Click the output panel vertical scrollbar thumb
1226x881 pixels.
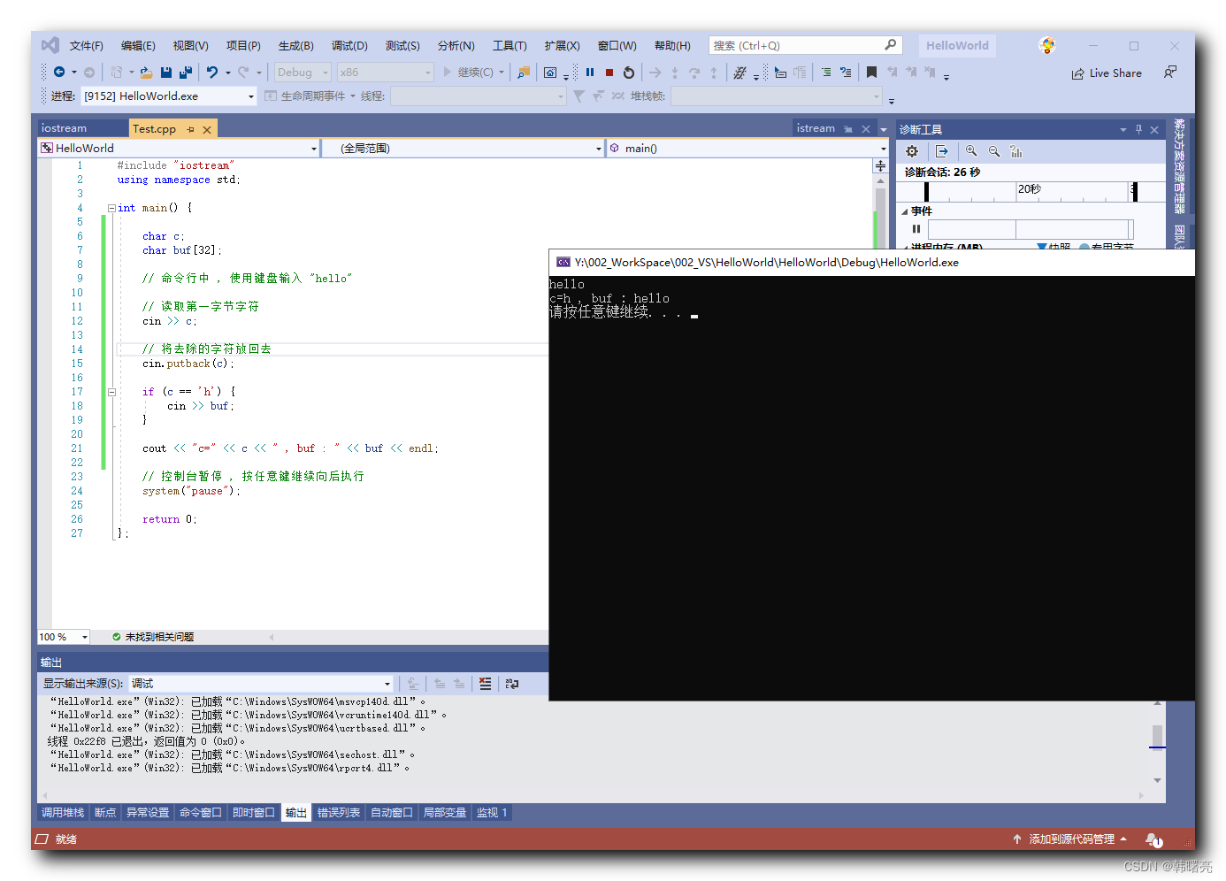pos(1157,736)
